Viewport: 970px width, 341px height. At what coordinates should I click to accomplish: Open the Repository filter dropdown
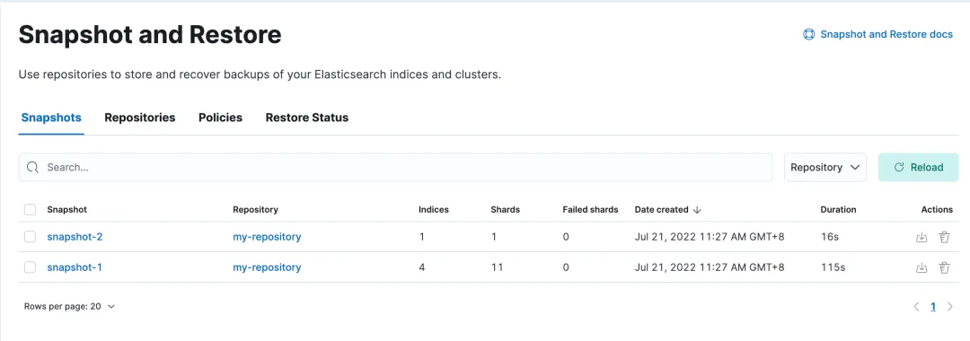825,168
